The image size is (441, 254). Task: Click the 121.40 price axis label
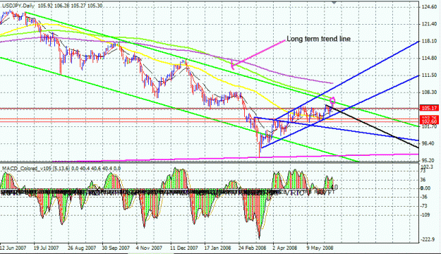430,24
